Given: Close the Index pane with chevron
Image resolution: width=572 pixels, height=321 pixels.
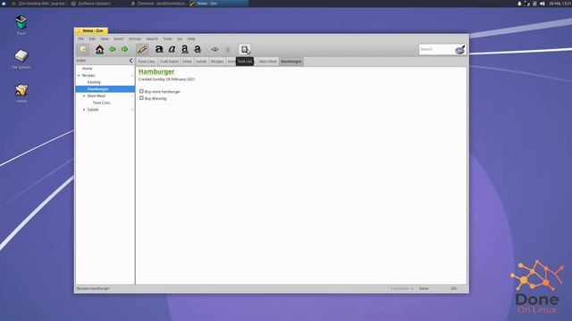Looking at the screenshot, I should [131, 61].
